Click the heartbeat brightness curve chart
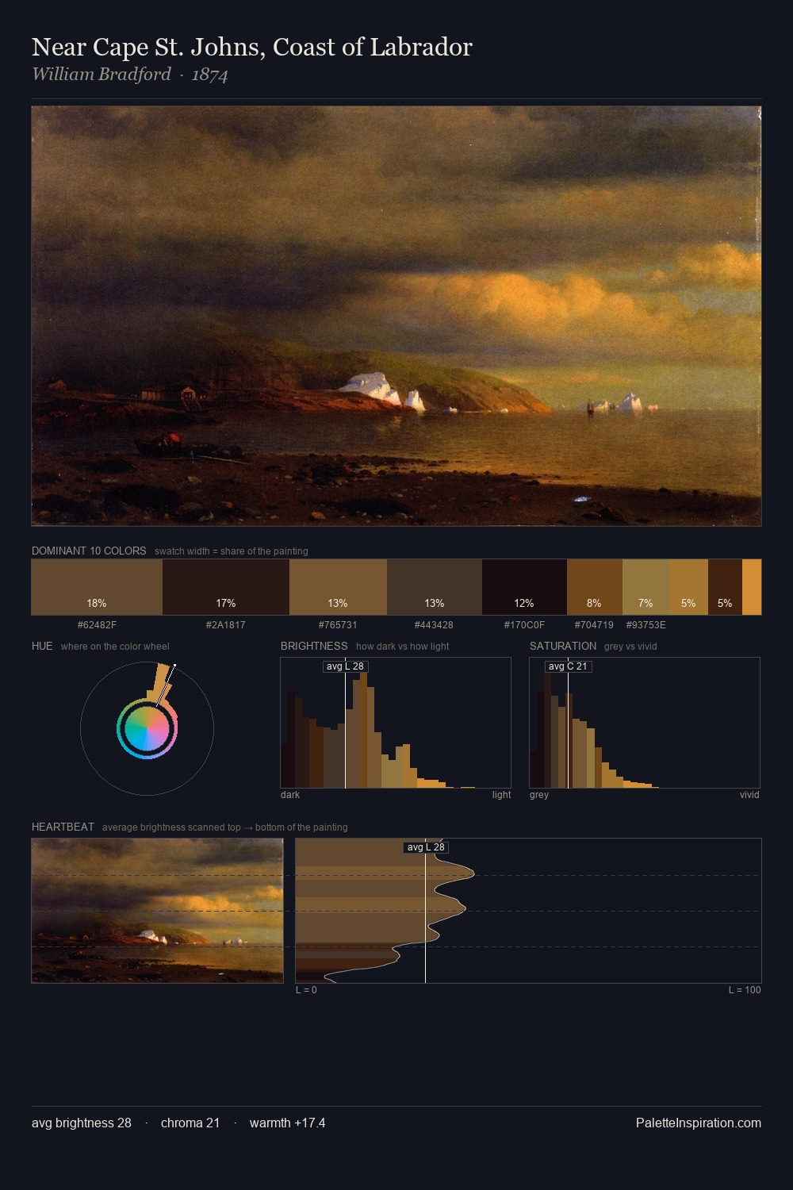The height and width of the screenshot is (1190, 793). coord(528,911)
